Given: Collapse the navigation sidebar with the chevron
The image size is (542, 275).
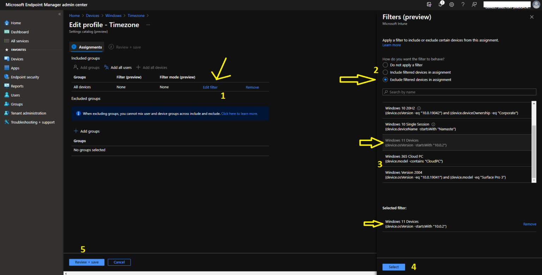Looking at the screenshot, I should pos(59,14).
